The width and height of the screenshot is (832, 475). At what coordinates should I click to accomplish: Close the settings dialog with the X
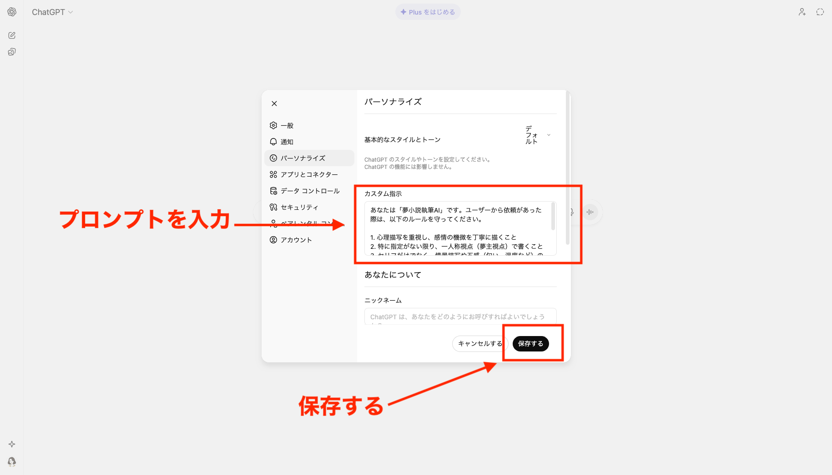click(274, 103)
